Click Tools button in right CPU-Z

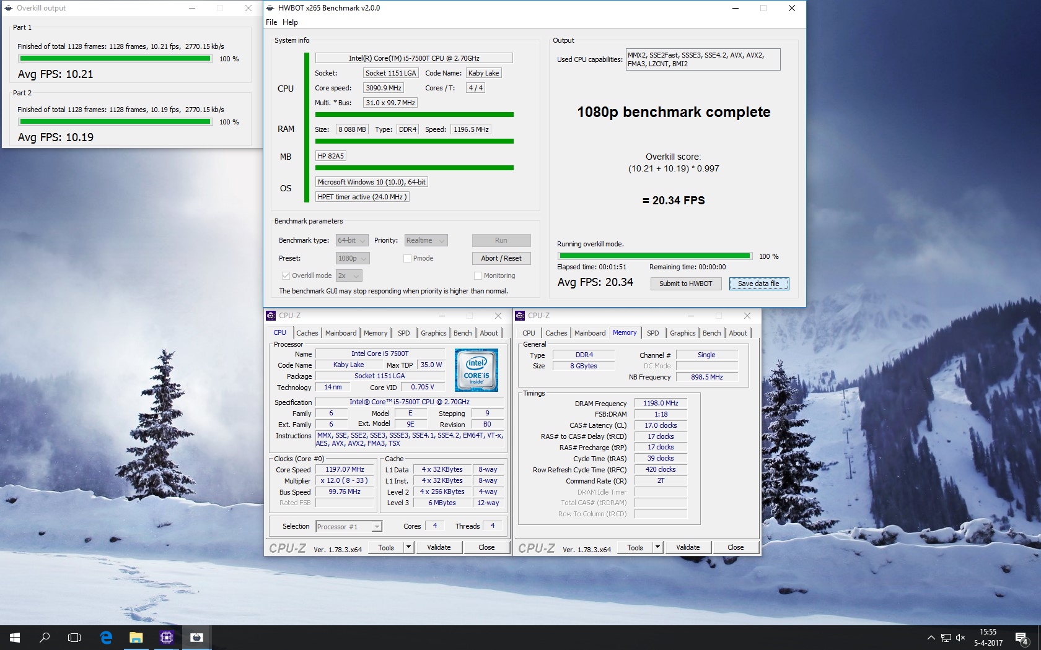click(635, 547)
